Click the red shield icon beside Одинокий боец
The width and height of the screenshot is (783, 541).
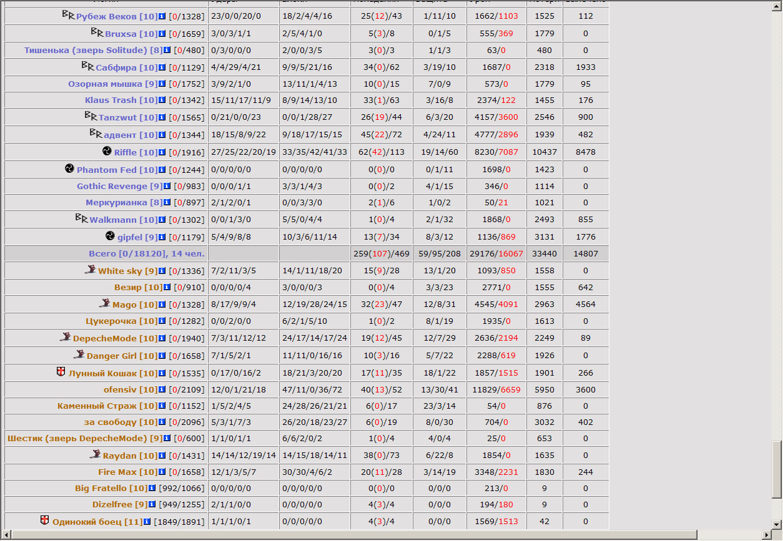pyautogui.click(x=45, y=520)
